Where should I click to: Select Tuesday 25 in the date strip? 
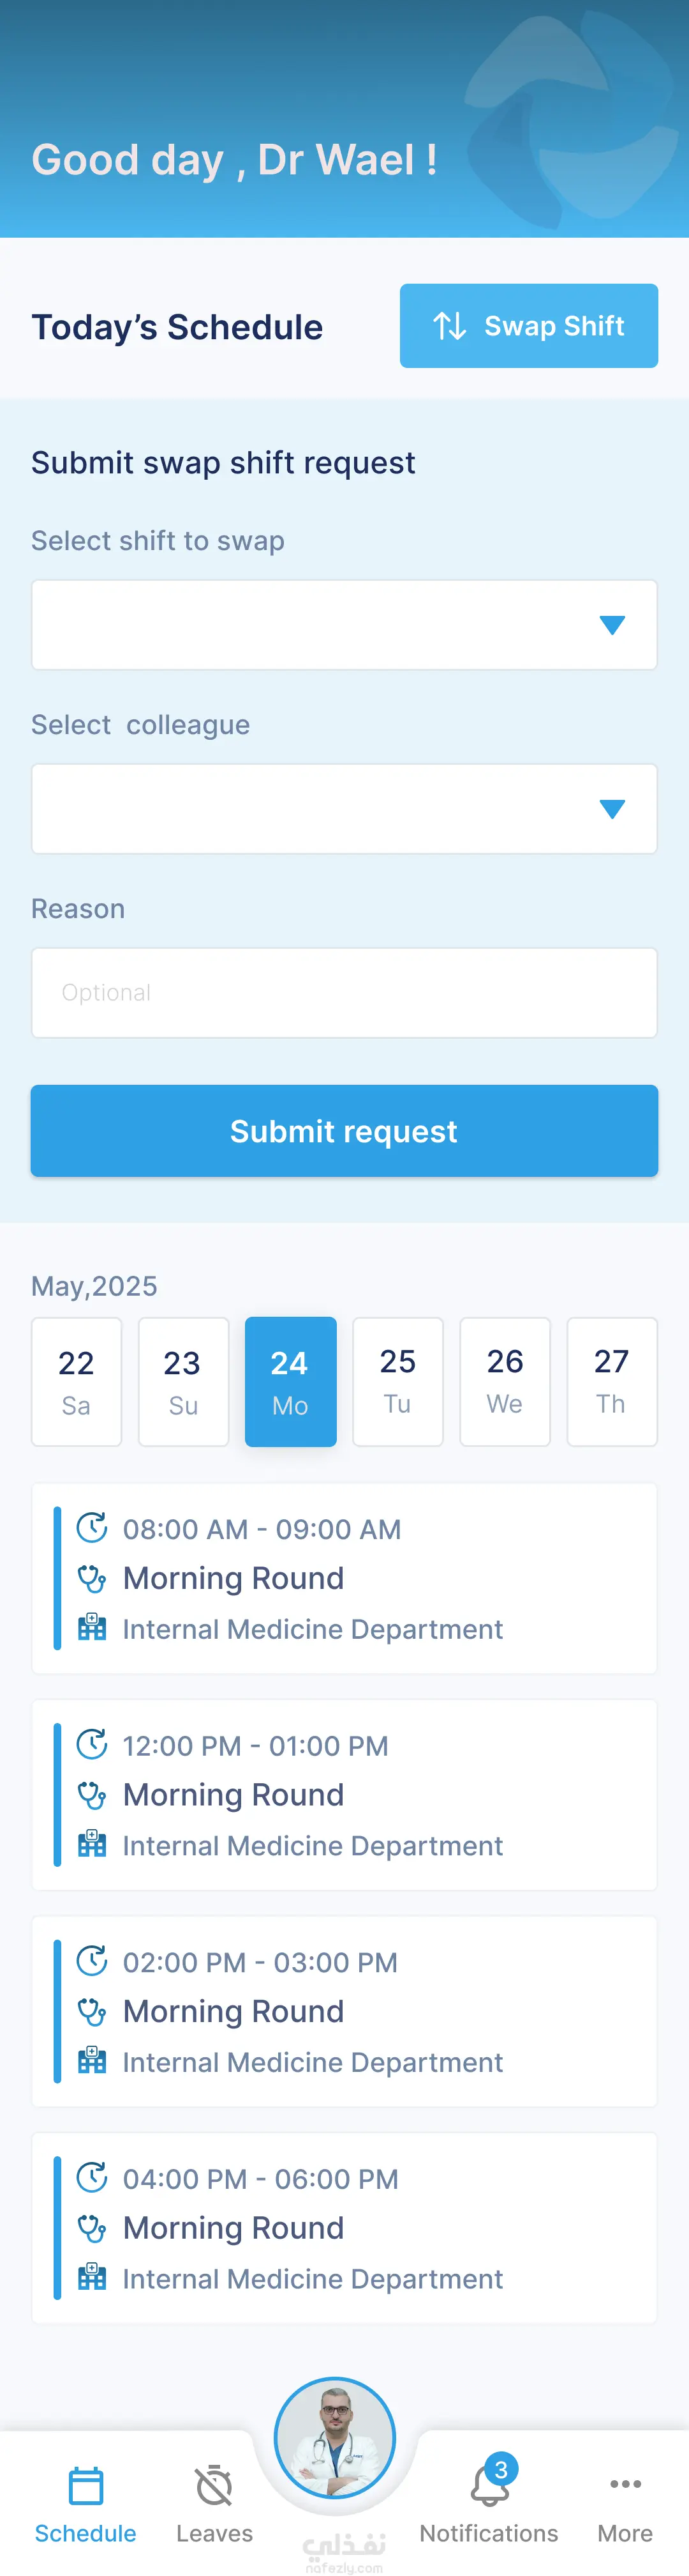click(397, 1382)
